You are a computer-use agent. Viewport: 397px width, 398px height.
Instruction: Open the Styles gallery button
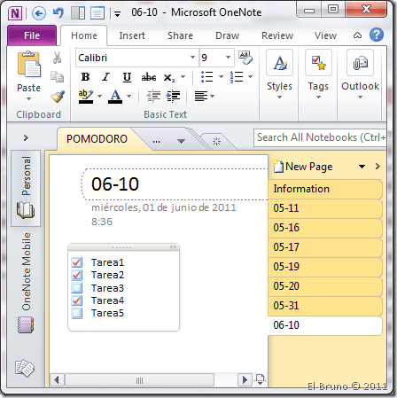click(x=279, y=74)
